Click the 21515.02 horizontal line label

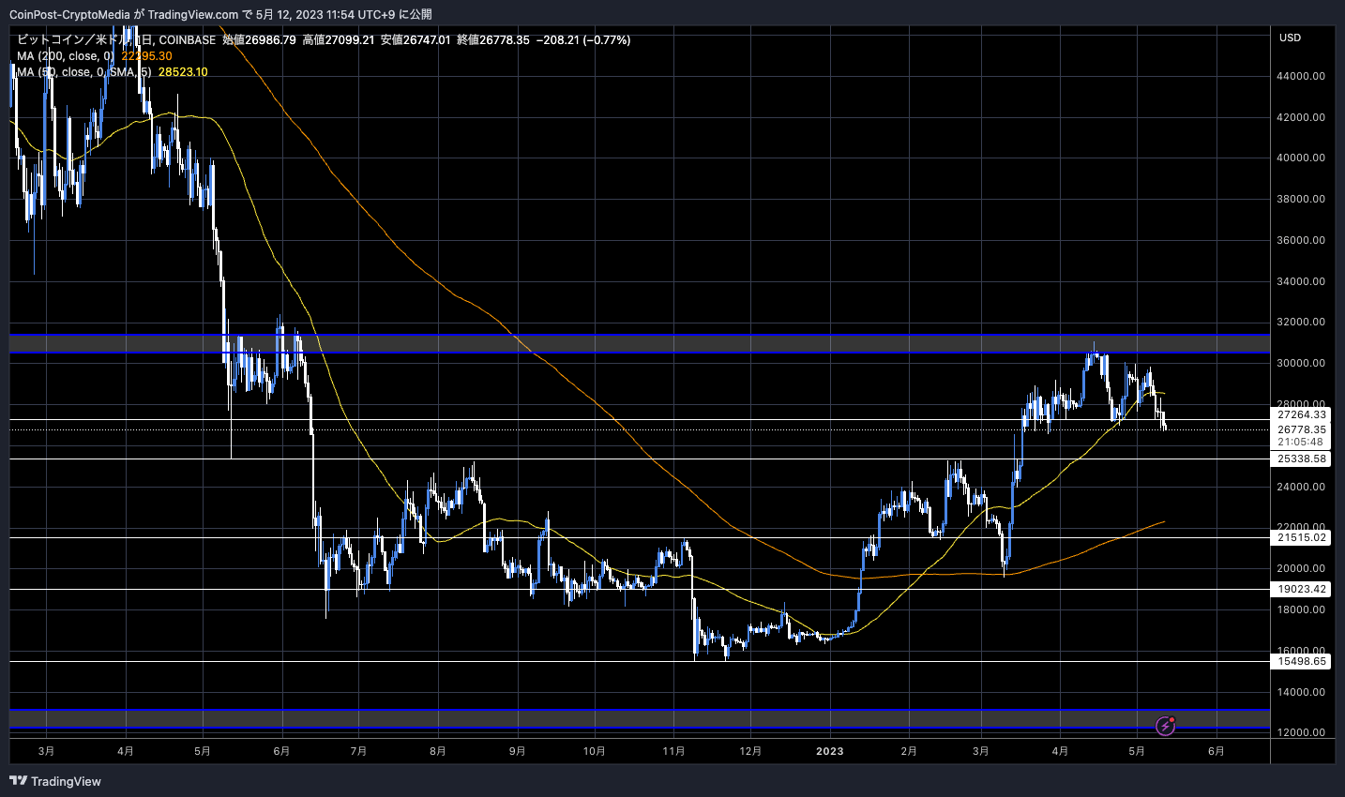click(1302, 538)
